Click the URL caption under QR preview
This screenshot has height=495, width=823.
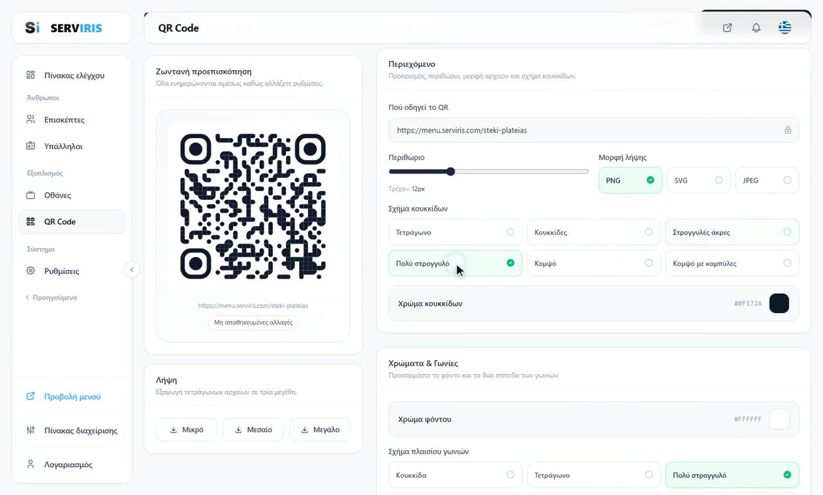click(x=253, y=306)
